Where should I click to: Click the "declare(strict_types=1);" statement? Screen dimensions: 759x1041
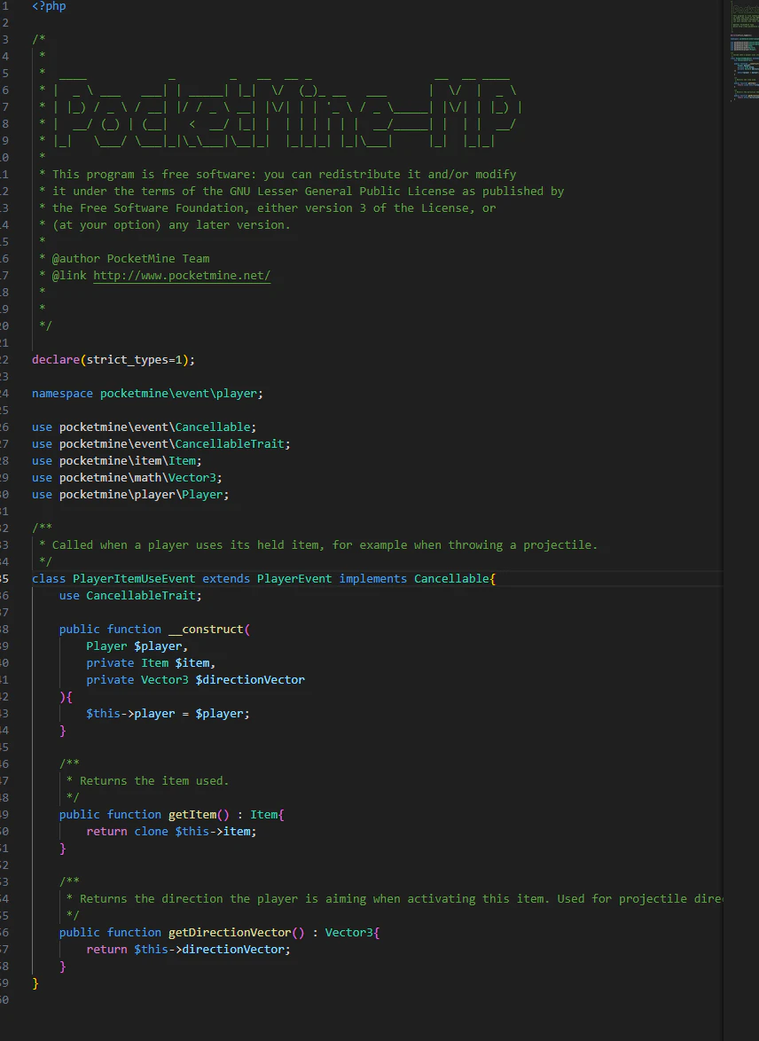pos(113,360)
